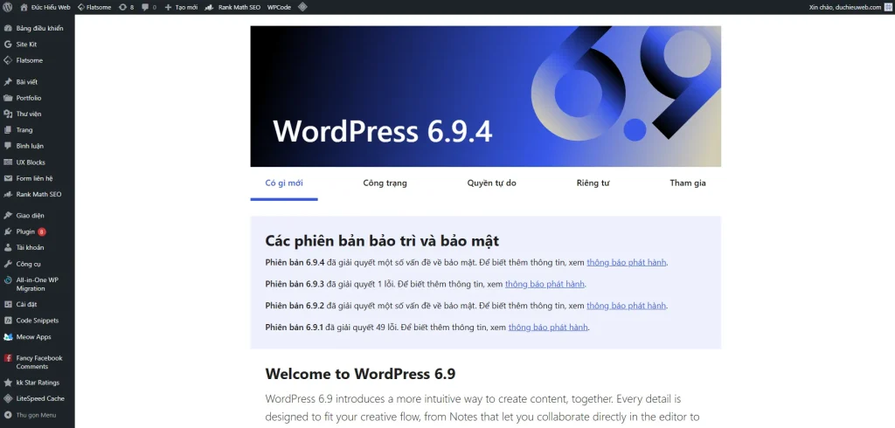Open the Plugin menu with update badge
The height and width of the screenshot is (428, 895).
[x=26, y=231]
